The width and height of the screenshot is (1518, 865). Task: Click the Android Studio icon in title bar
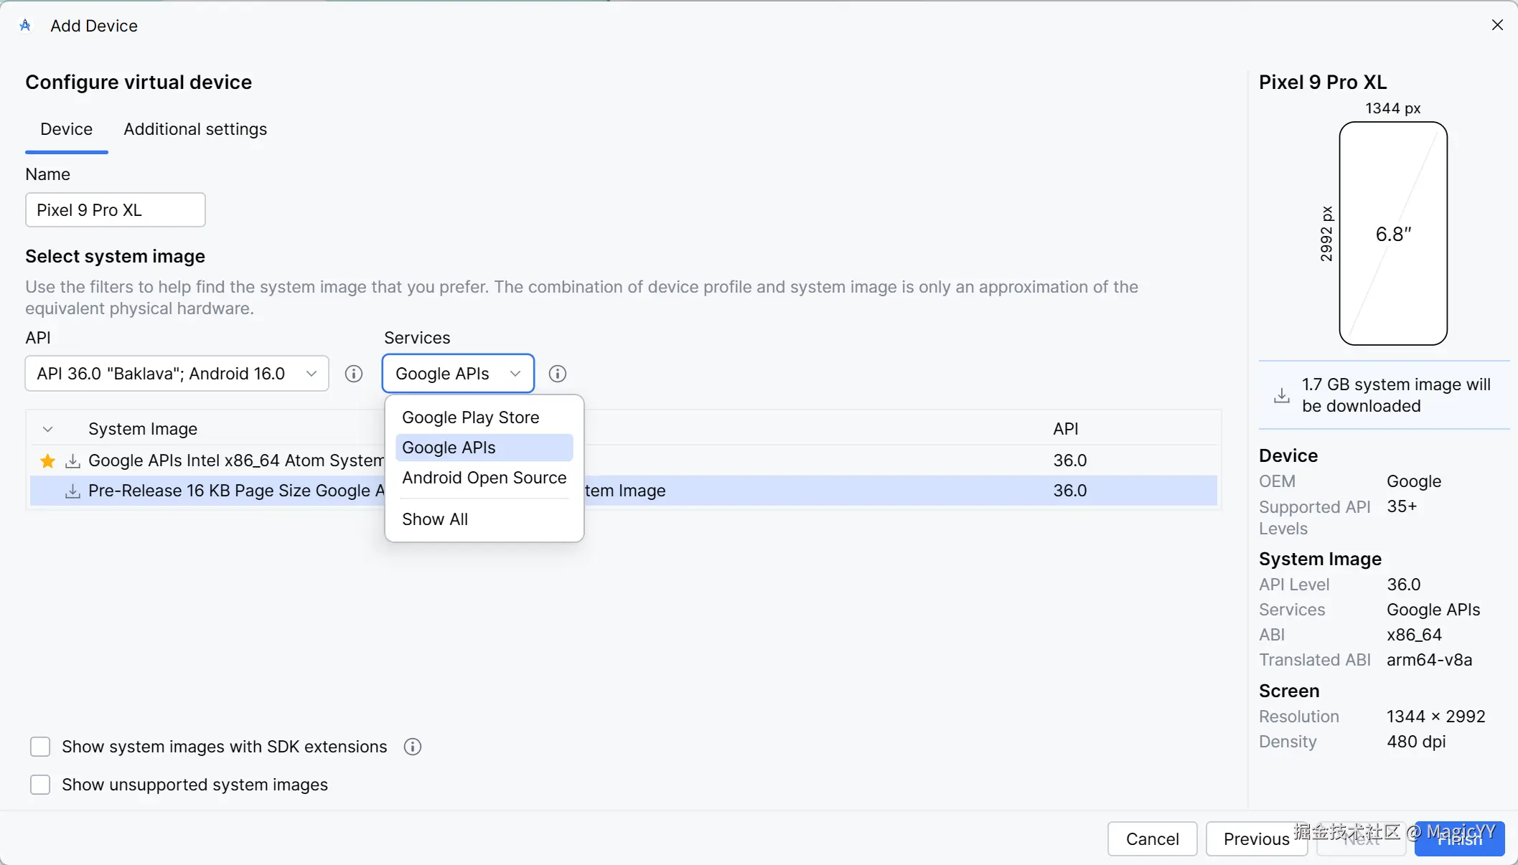25,26
